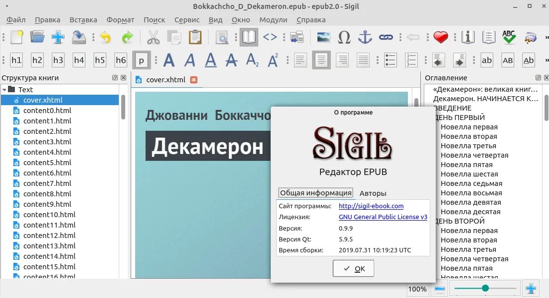
Task: Open the Правка menu
Action: pyautogui.click(x=47, y=20)
